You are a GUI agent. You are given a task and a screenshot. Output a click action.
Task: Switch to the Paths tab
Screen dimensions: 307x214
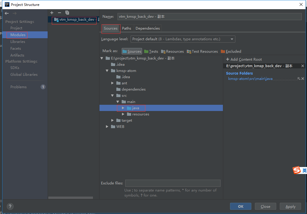pyautogui.click(x=126, y=28)
